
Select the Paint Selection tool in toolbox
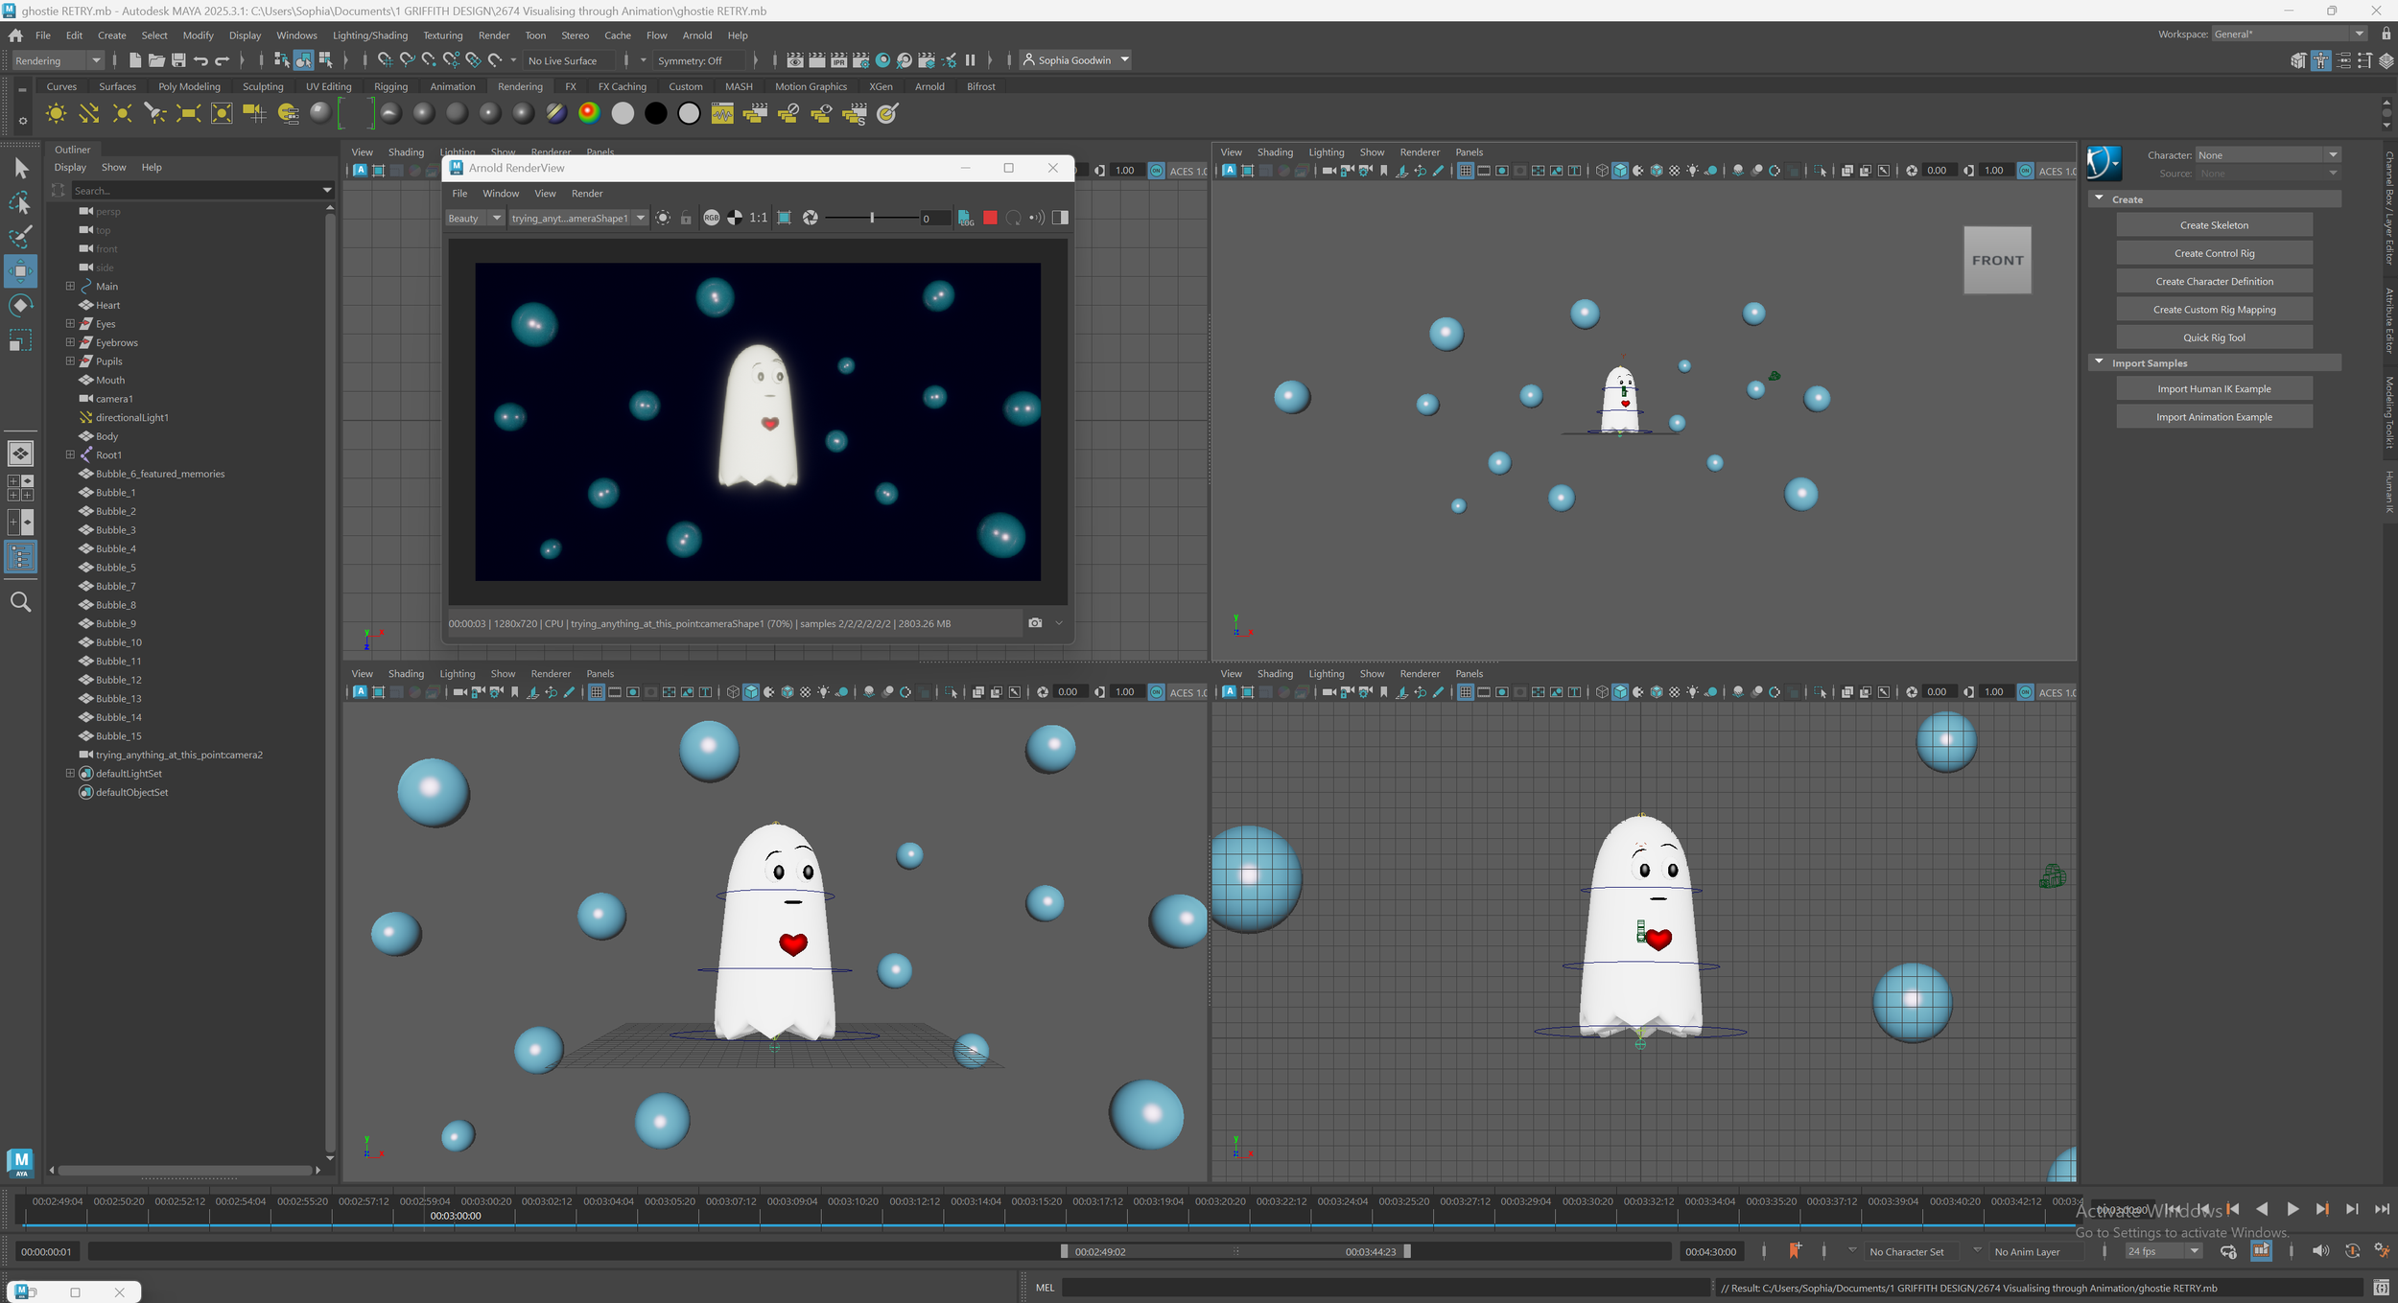point(20,237)
